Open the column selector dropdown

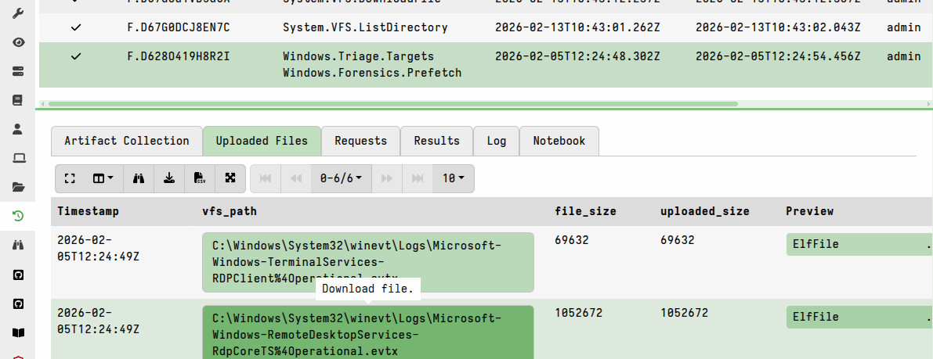(x=103, y=178)
